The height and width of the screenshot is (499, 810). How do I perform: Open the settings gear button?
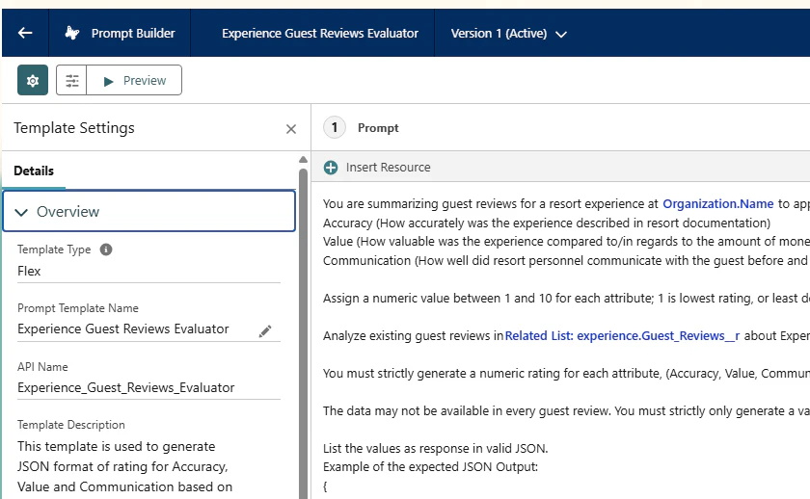(33, 81)
